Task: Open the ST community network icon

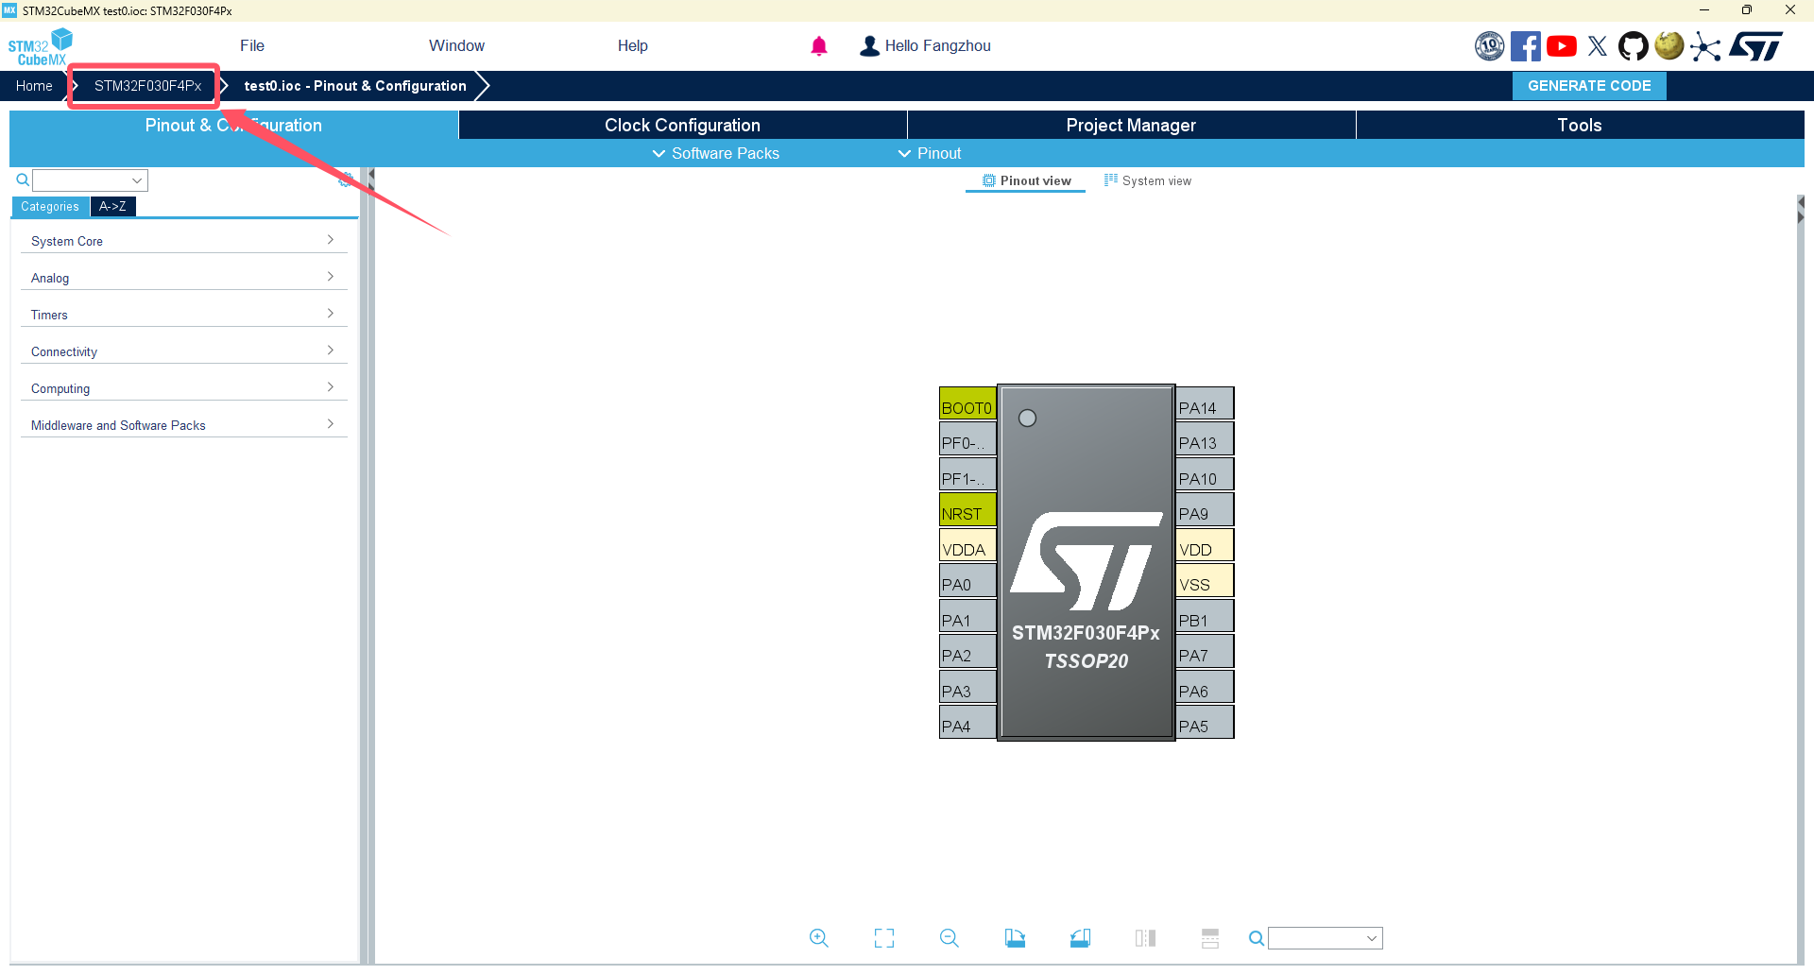Action: coord(1705,46)
